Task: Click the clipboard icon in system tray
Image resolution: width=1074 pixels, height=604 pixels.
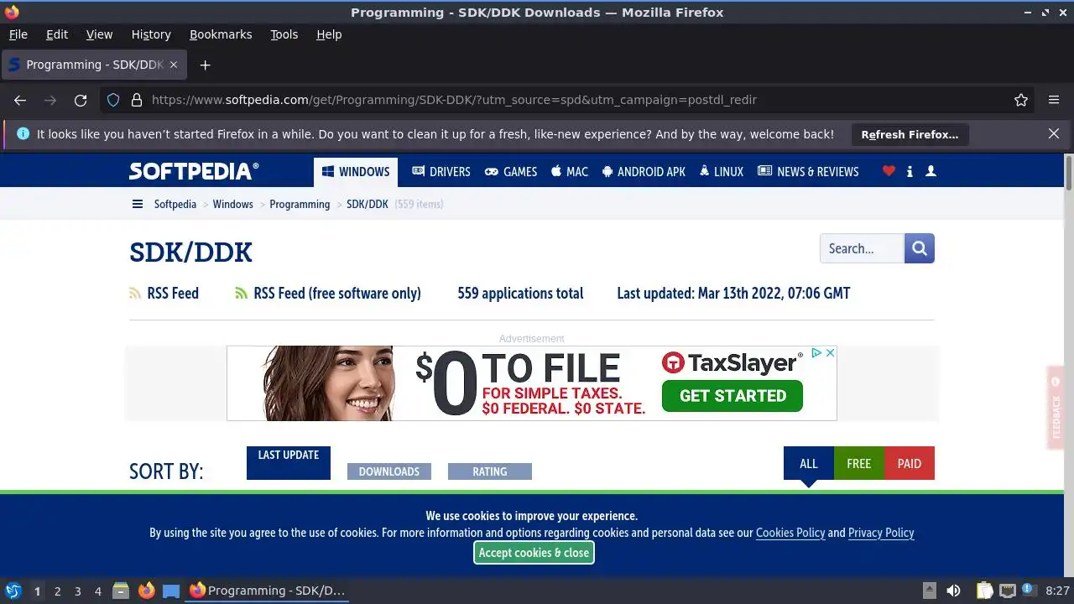Action: click(x=984, y=591)
